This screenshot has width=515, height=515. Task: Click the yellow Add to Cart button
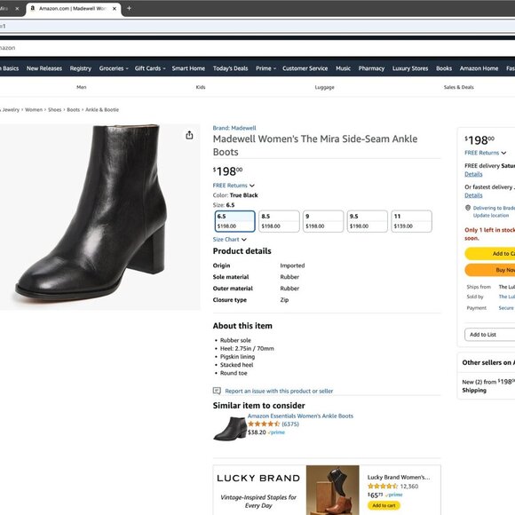490,254
